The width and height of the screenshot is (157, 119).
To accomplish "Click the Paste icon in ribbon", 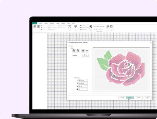I will pyautogui.click(x=38, y=27).
